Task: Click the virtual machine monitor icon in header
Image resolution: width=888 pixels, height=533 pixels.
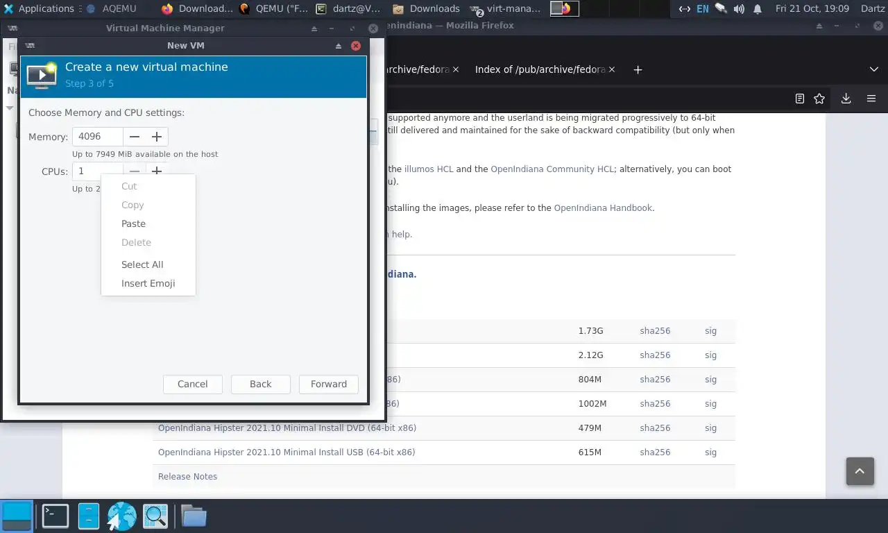Action: pyautogui.click(x=42, y=75)
